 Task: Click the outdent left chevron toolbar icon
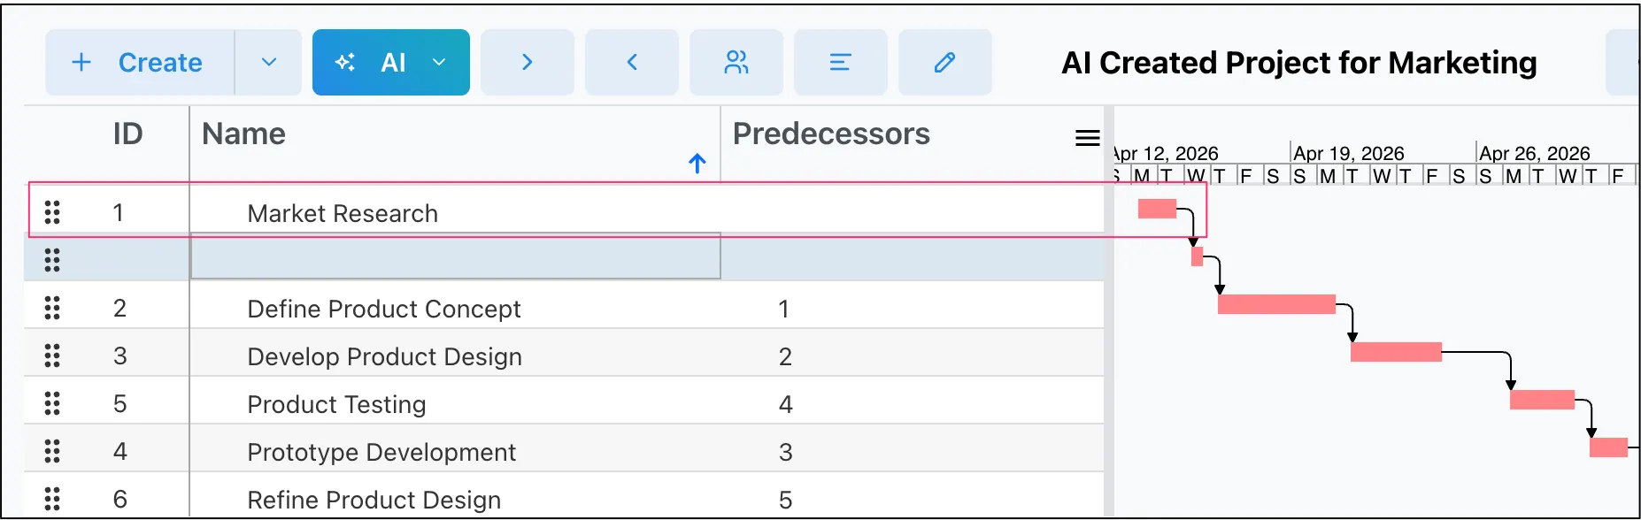coord(632,62)
